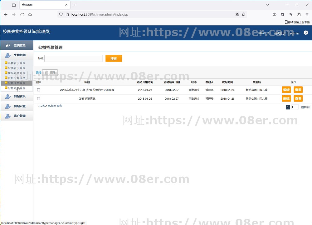Open 物品分类管理 in sidebar
This screenshot has width=312, height=225.
[x=17, y=73]
